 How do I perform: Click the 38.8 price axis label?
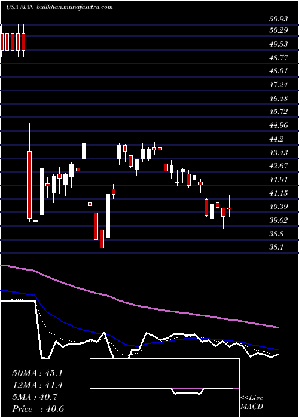(x=276, y=234)
